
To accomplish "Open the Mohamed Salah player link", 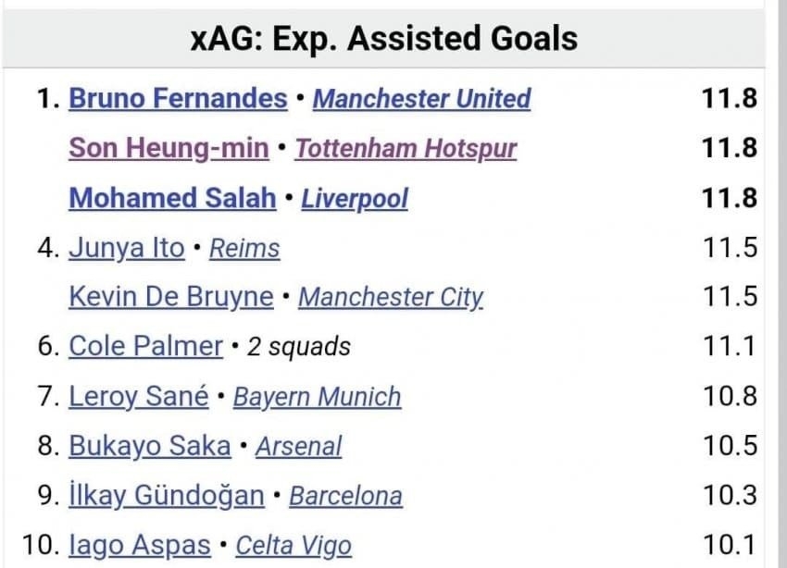I will click(172, 198).
